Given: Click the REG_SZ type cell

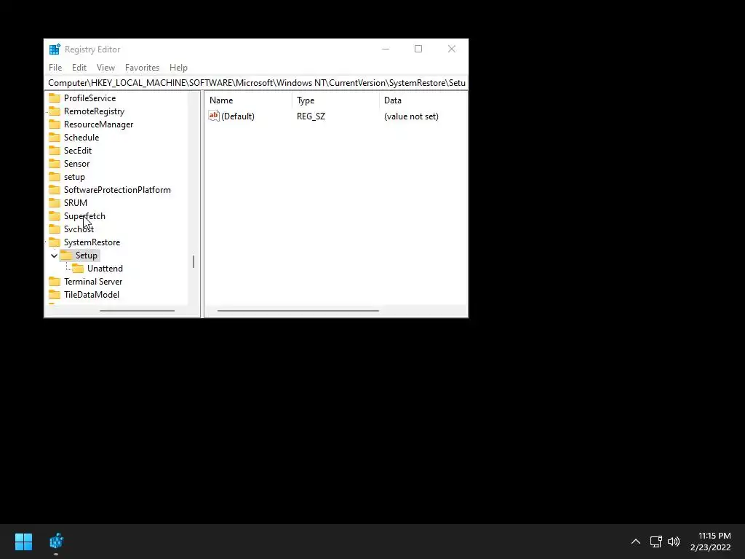Looking at the screenshot, I should pos(311,116).
